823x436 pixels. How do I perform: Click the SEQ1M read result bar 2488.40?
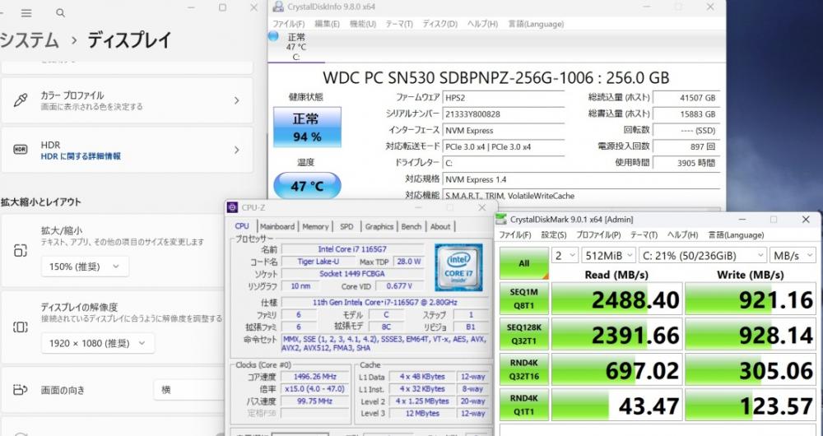click(x=616, y=299)
